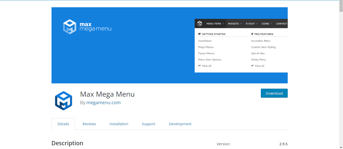Switch to the Reviews tab

coord(89,124)
